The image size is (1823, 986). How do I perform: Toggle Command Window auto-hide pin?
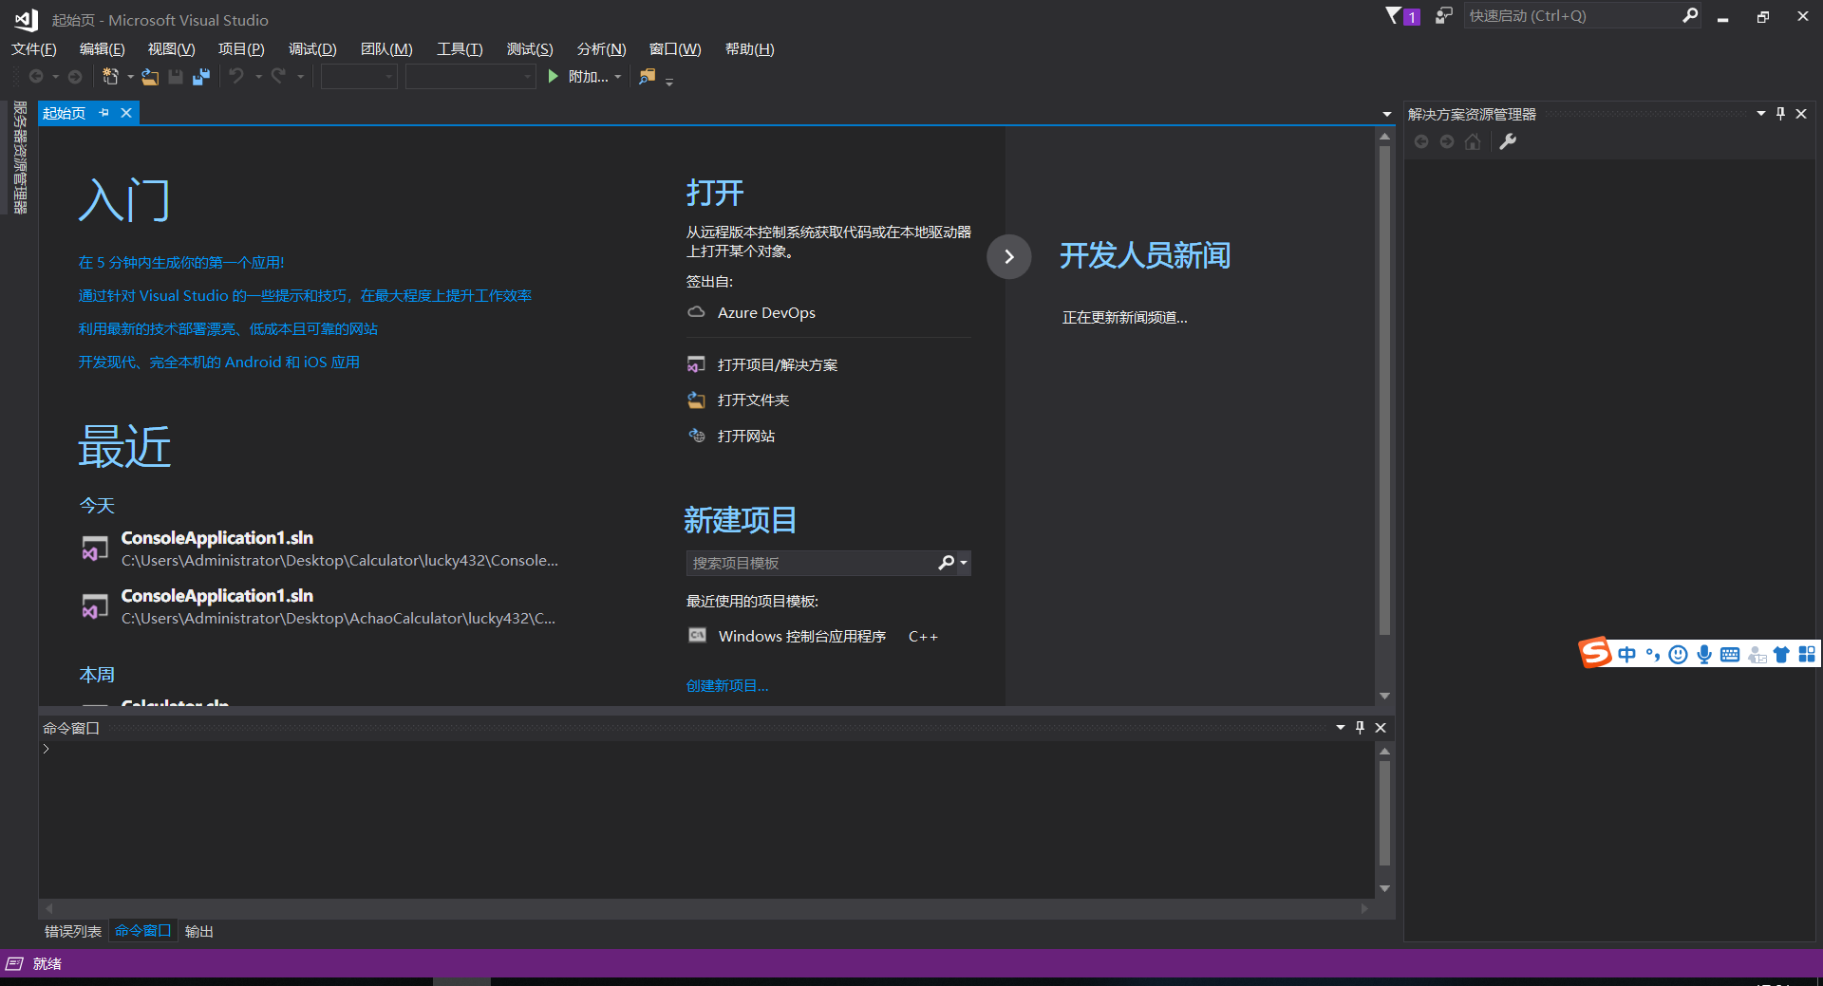pos(1360,728)
